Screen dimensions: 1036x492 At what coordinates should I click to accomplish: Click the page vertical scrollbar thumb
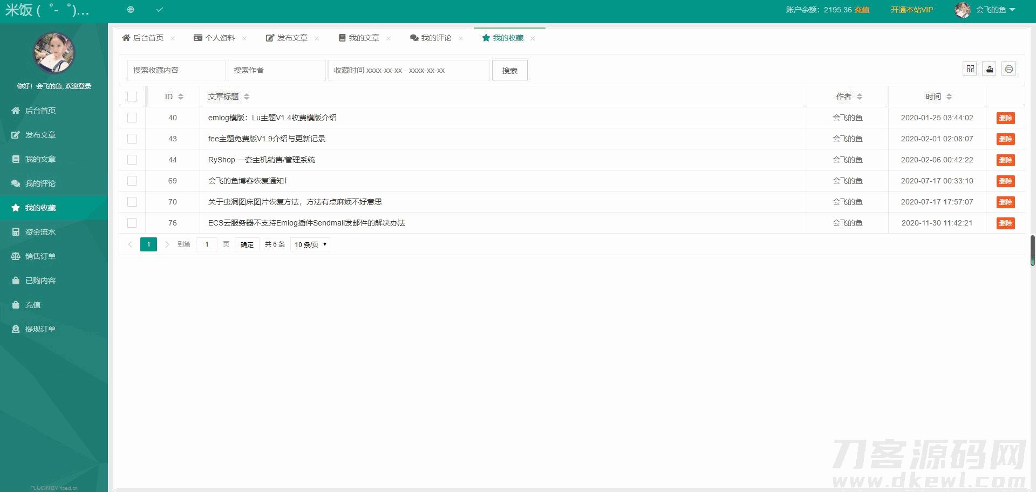[x=1032, y=250]
